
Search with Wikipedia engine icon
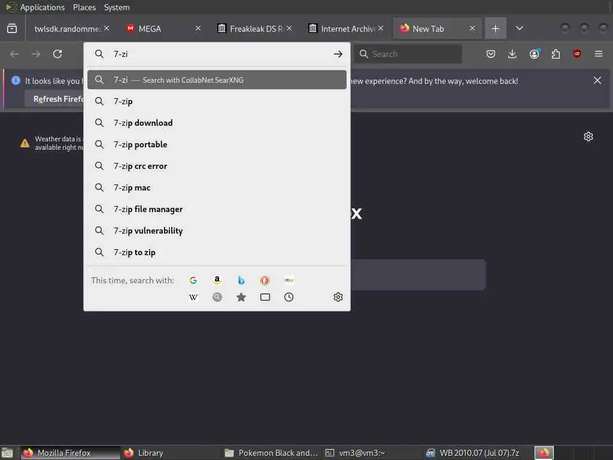(193, 297)
